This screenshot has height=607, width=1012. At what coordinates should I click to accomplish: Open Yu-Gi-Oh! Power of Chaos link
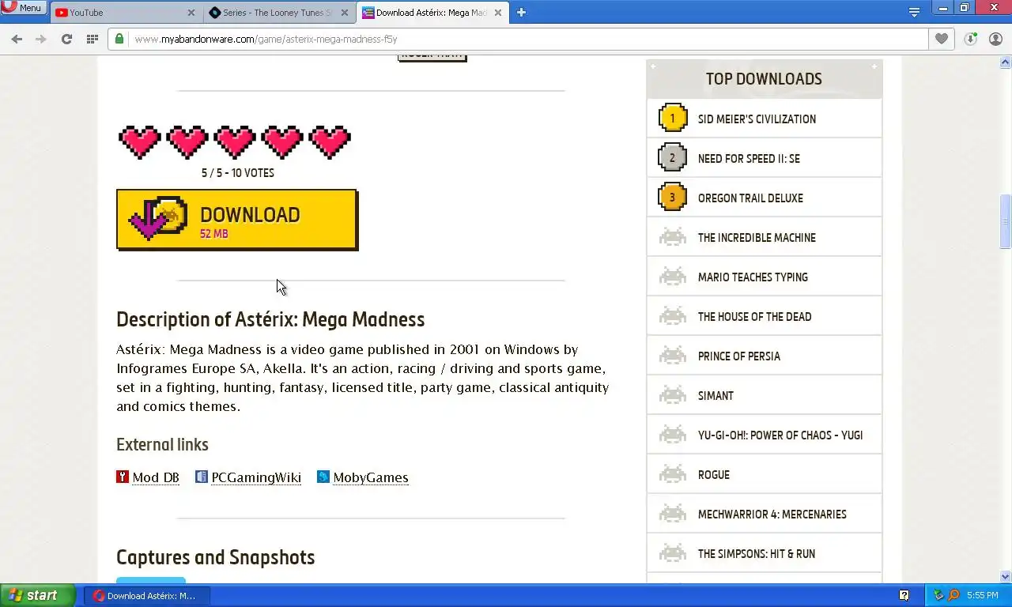pyautogui.click(x=780, y=435)
